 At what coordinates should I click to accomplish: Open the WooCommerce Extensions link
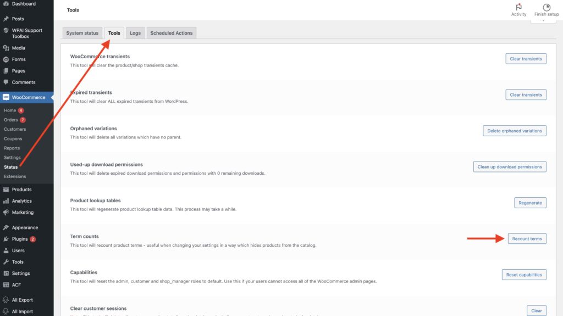tap(15, 176)
